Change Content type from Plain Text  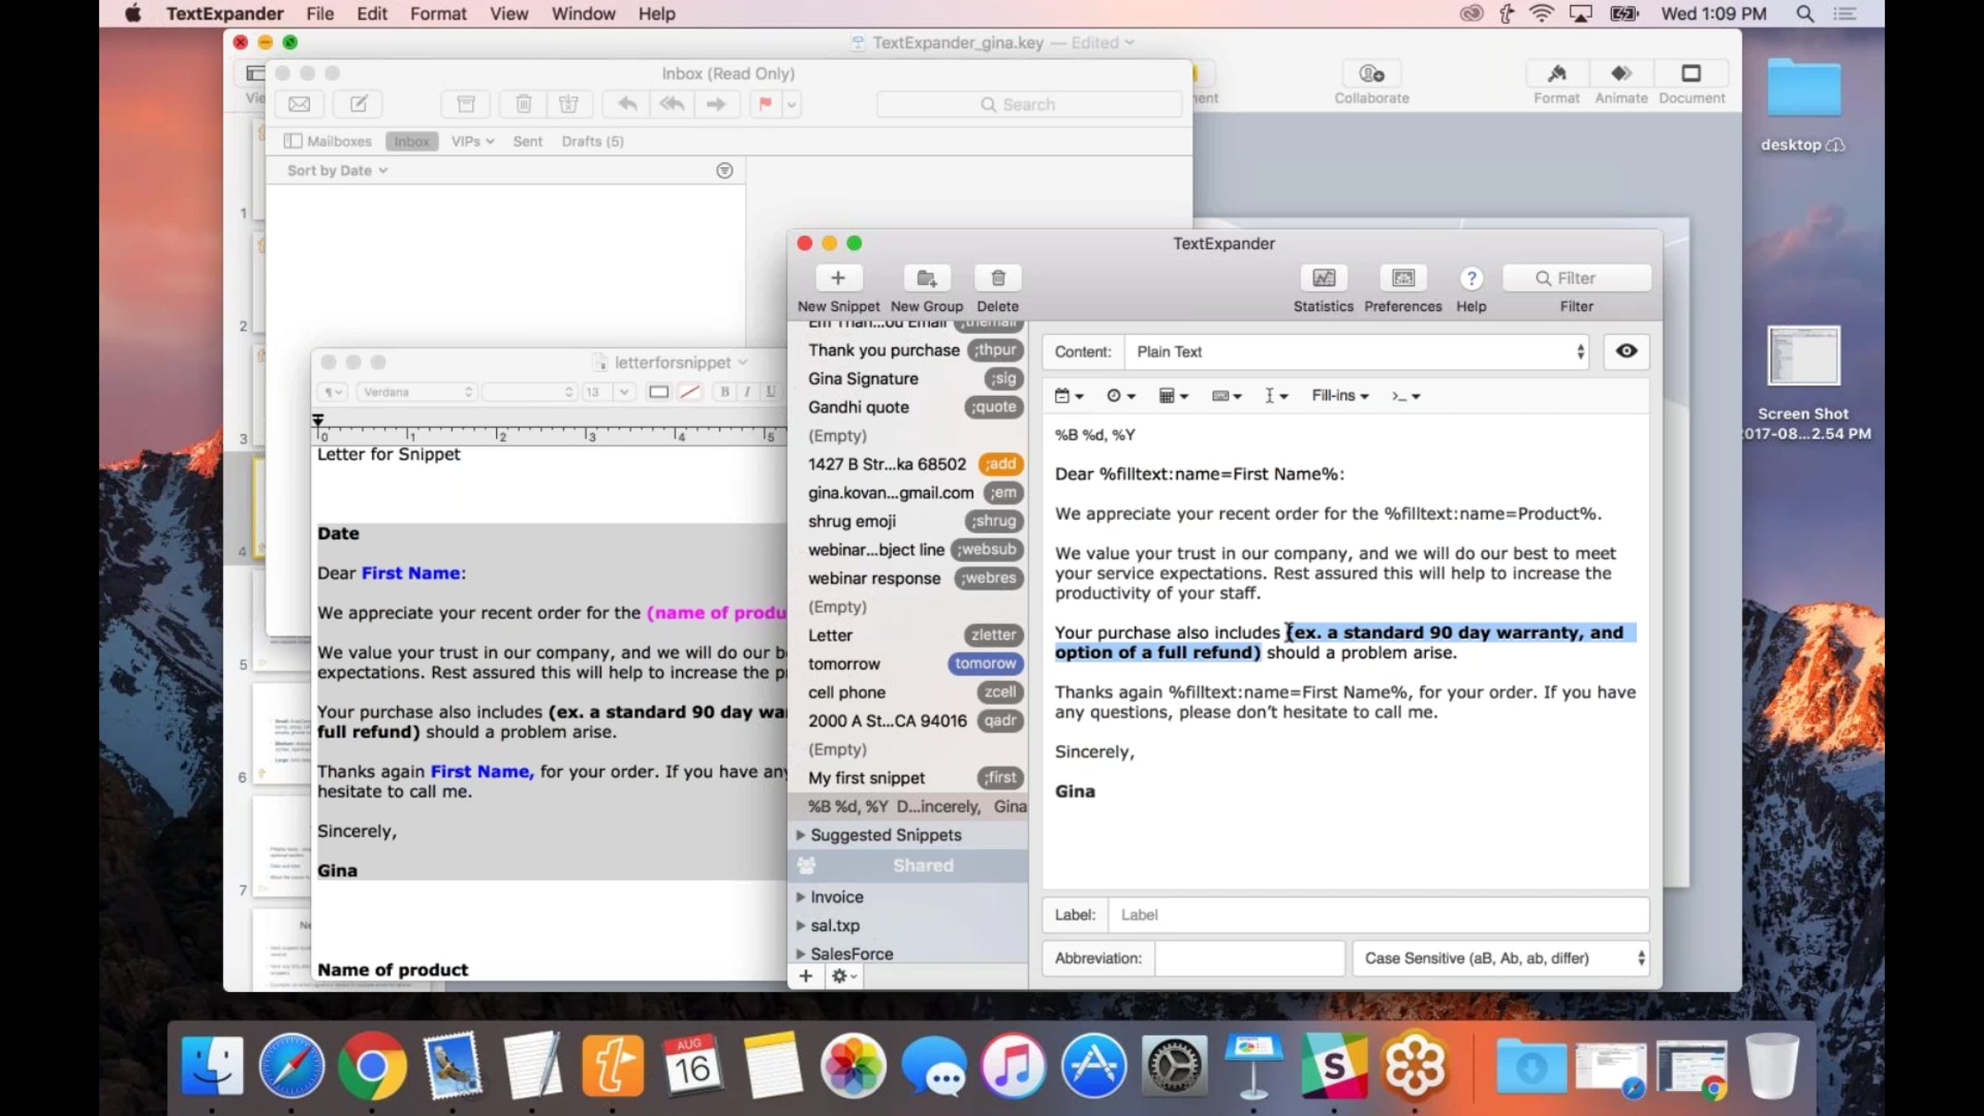(x=1356, y=351)
